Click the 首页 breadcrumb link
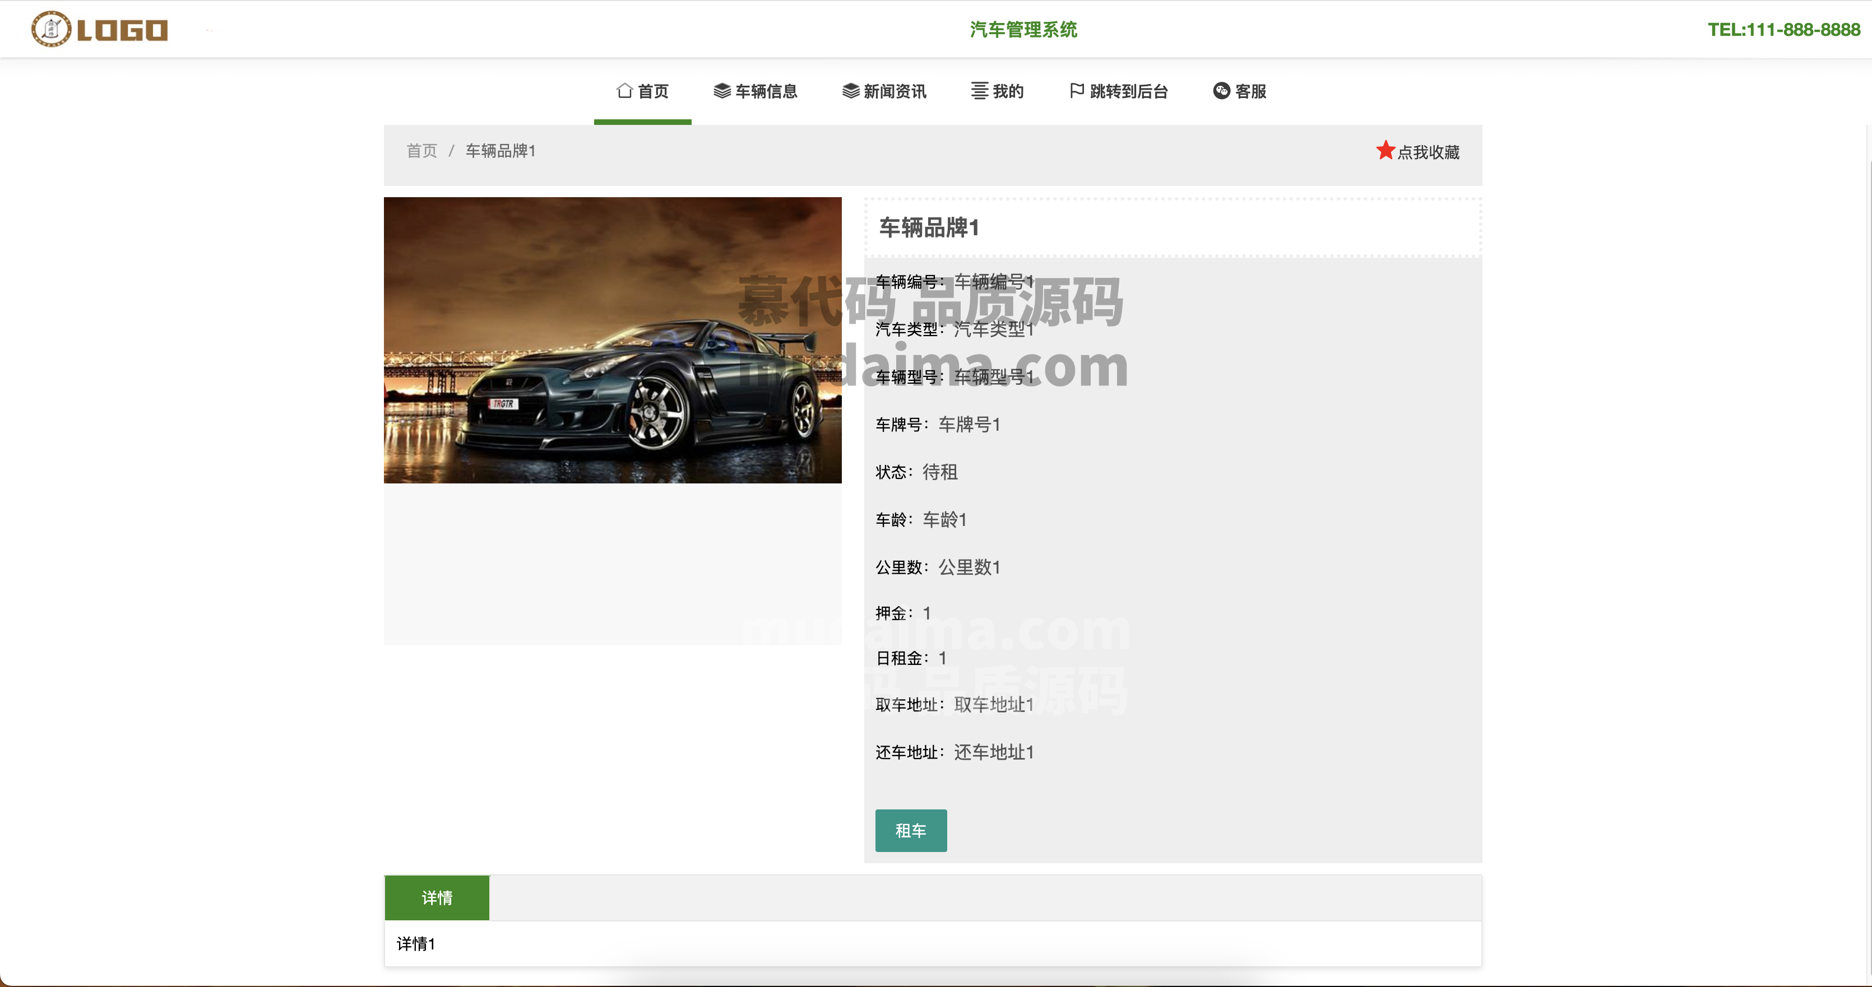This screenshot has width=1872, height=987. pyautogui.click(x=421, y=150)
